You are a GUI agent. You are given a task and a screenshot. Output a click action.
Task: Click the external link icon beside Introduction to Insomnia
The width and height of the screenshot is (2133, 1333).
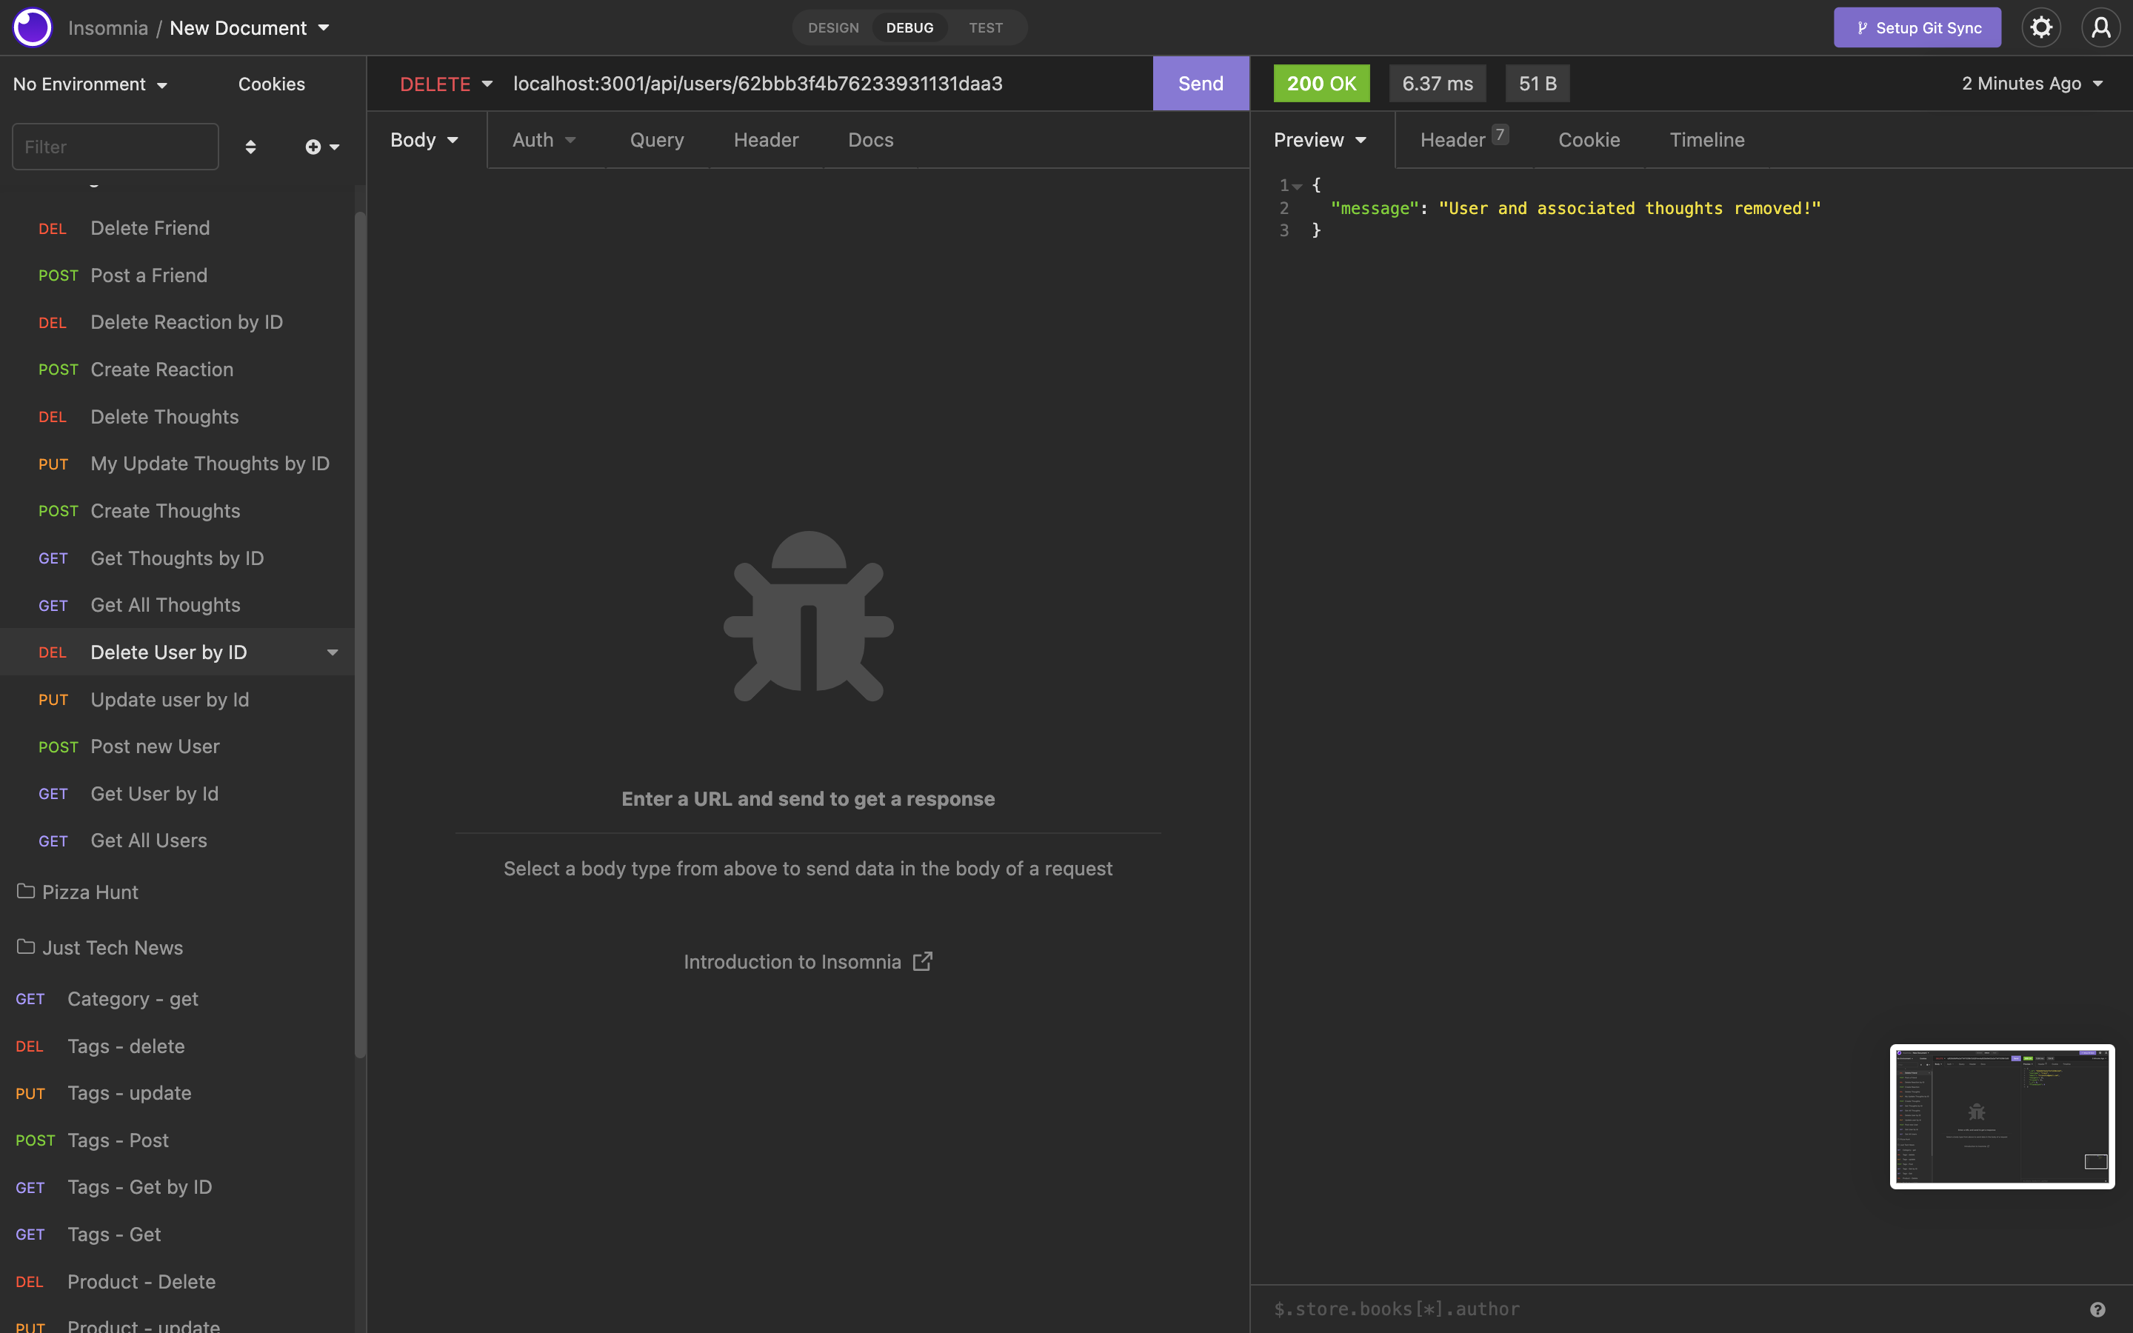pos(922,961)
